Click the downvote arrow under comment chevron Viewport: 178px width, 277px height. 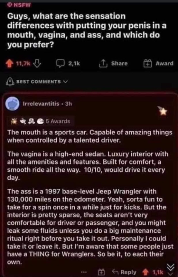coord(171,274)
